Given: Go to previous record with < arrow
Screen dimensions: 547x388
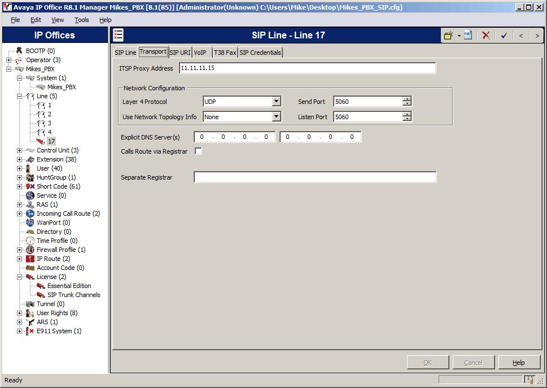Looking at the screenshot, I should (x=521, y=36).
